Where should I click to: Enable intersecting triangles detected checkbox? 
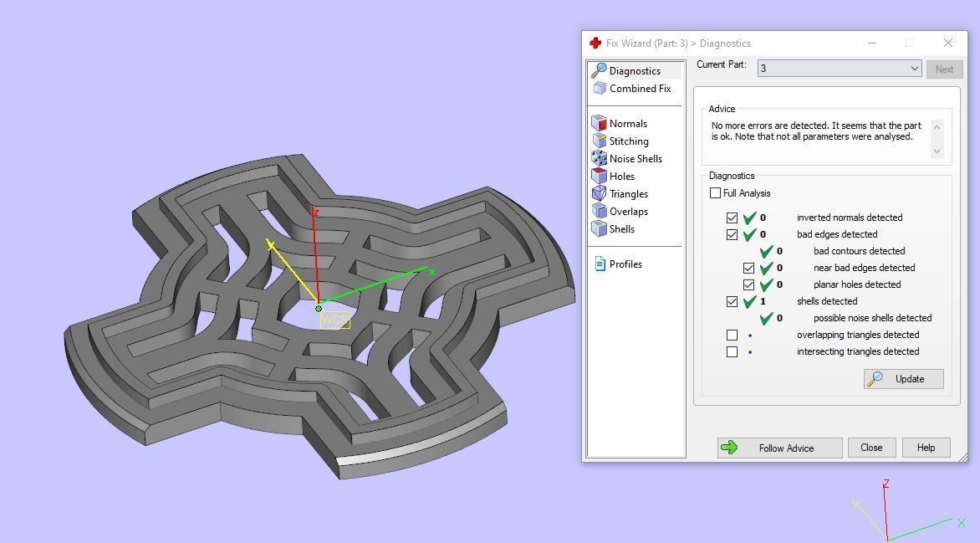coord(732,351)
